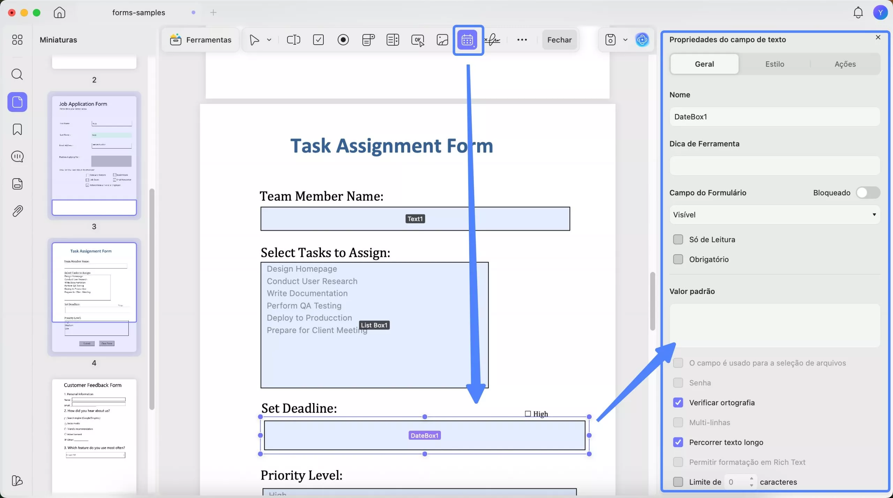Click the Nome input field DateBox1
893x498 pixels.
[x=774, y=116]
